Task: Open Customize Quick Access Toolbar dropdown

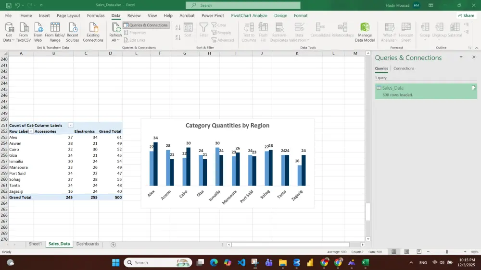Action: coord(41,5)
